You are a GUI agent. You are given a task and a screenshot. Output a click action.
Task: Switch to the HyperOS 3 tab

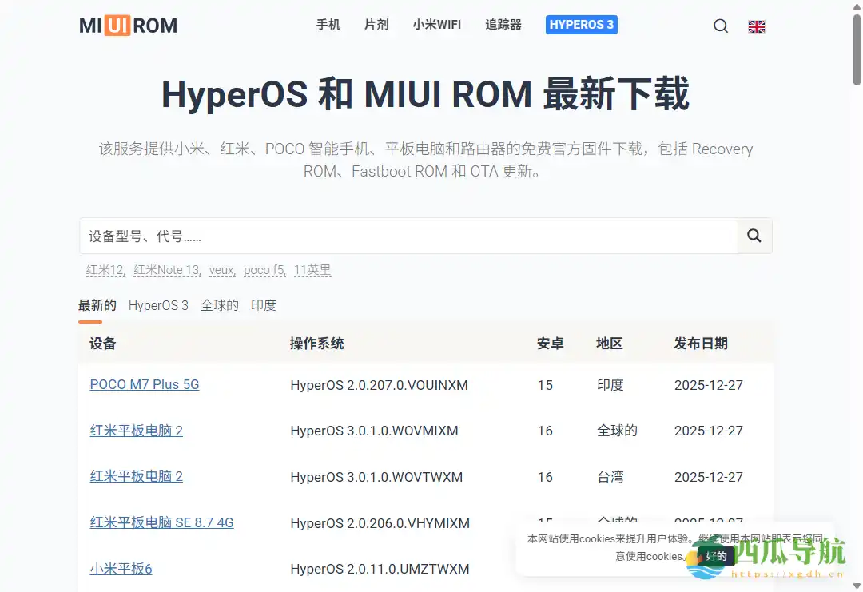coord(158,305)
